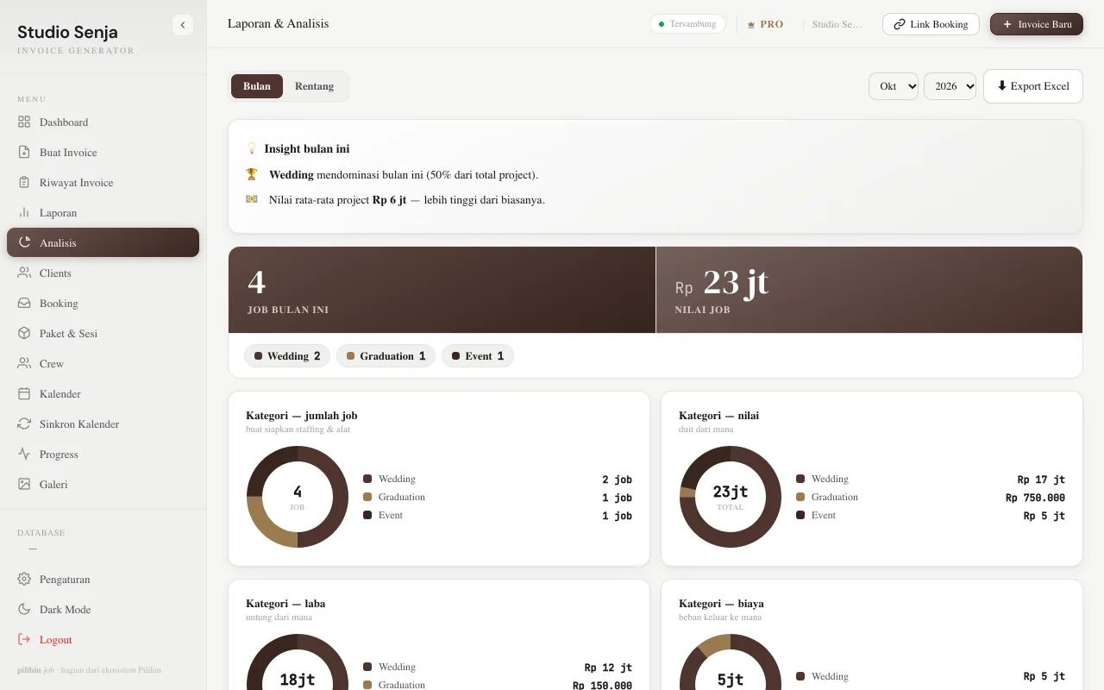Image resolution: width=1104 pixels, height=690 pixels.
Task: Click the Link Booking button
Action: 931,24
